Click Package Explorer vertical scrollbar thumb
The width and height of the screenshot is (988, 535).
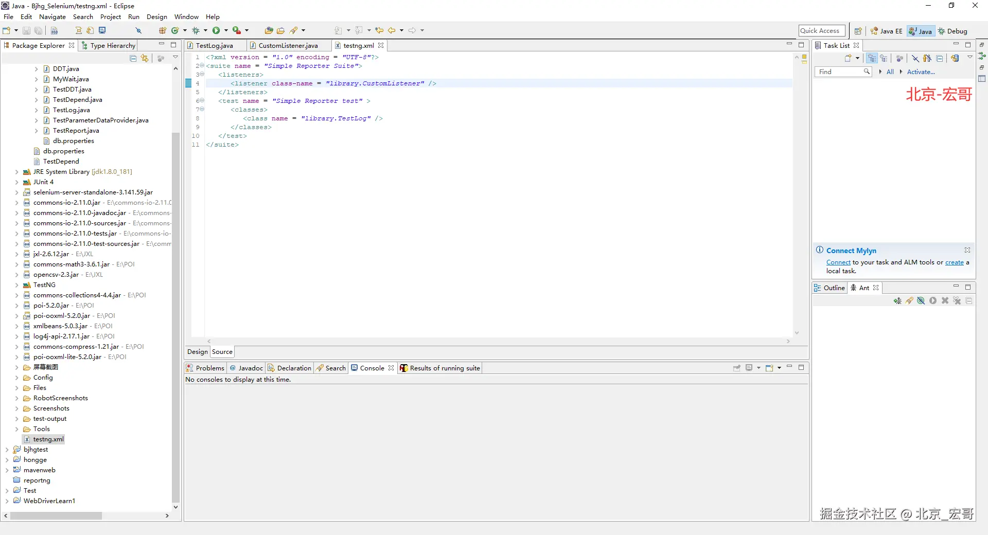coord(175,316)
